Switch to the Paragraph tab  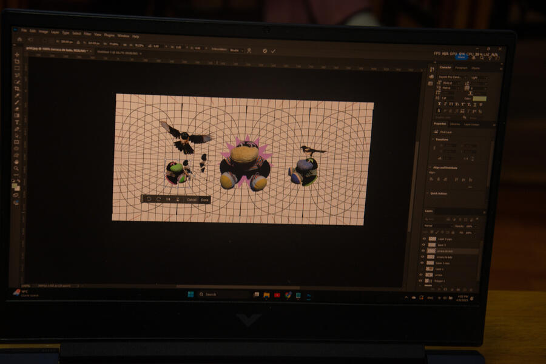(461, 68)
